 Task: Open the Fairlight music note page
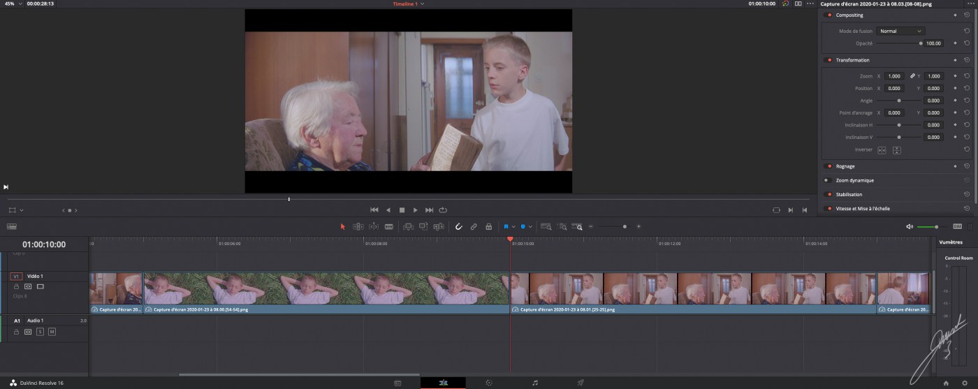tap(535, 383)
